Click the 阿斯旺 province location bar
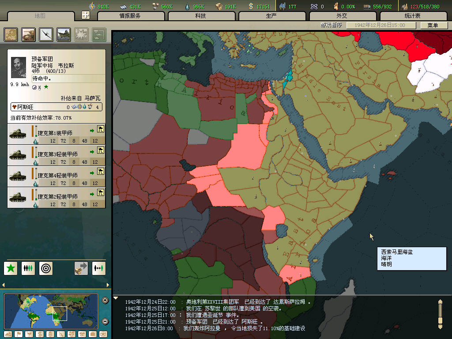 (56, 107)
